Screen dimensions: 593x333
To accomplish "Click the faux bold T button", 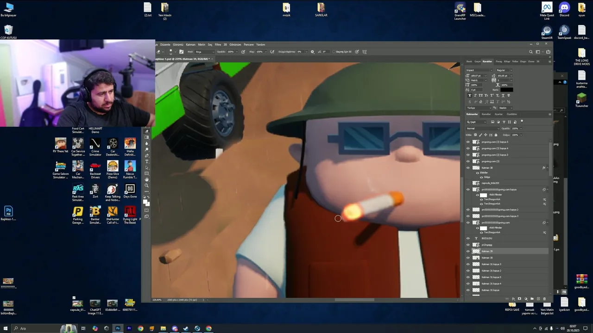I will [x=470, y=95].
